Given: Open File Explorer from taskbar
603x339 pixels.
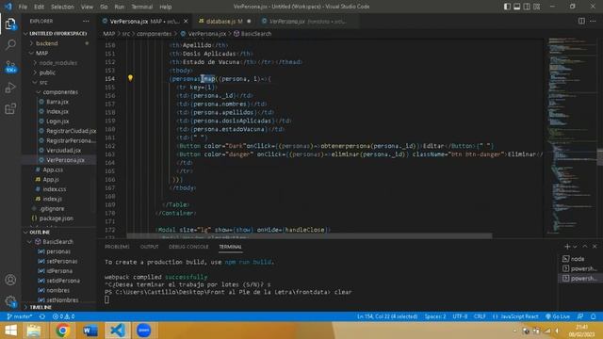Looking at the screenshot, I should pyautogui.click(x=34, y=331).
